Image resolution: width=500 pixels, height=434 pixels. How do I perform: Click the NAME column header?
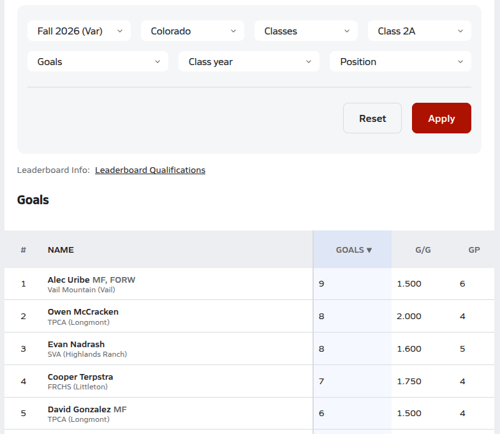coord(61,250)
